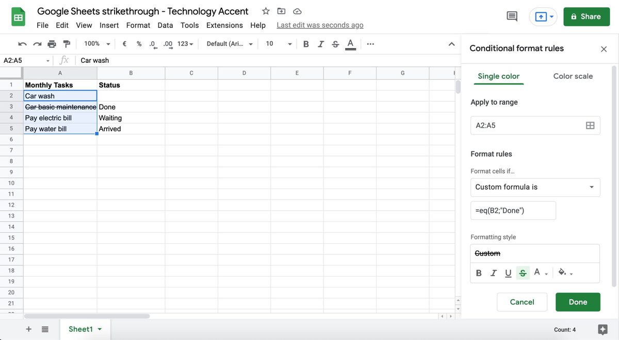This screenshot has height=340, width=619.
Task: Toggle italic in formatting style
Action: click(x=494, y=273)
